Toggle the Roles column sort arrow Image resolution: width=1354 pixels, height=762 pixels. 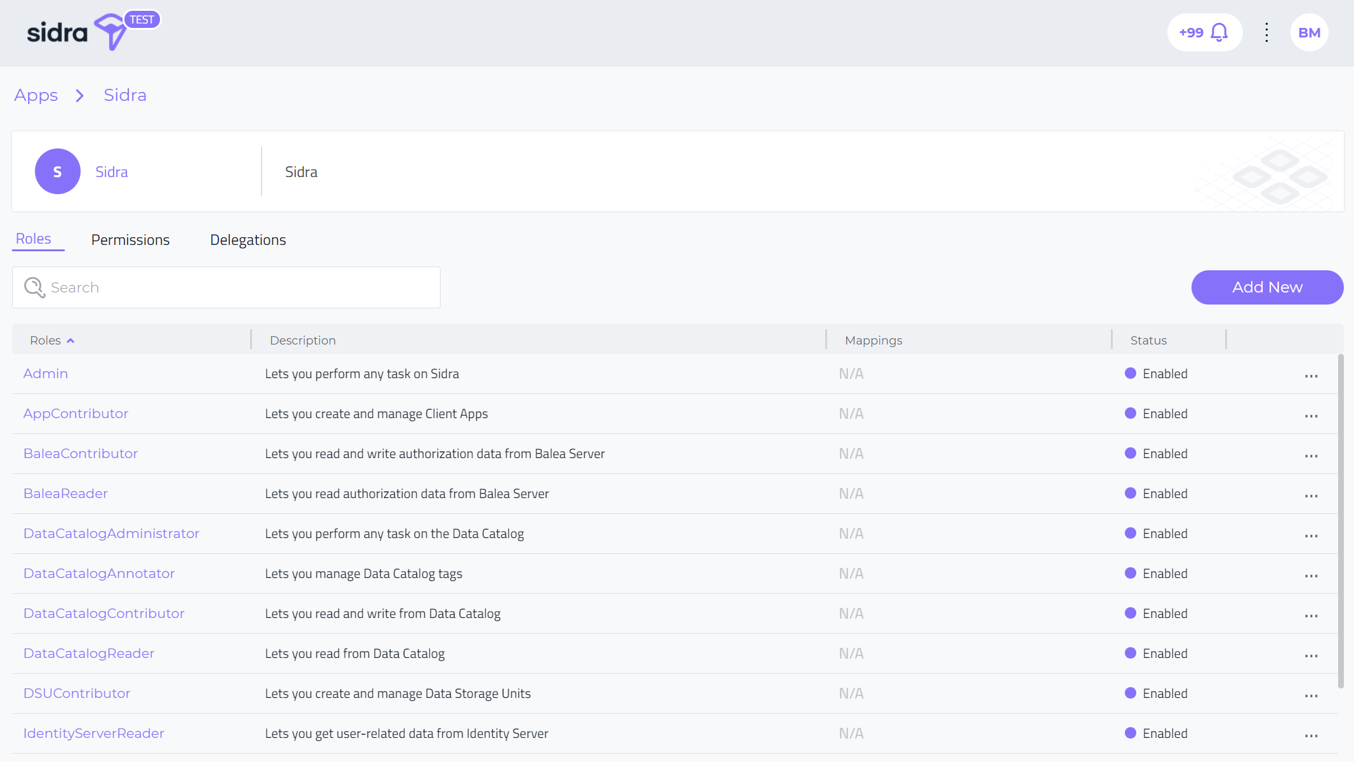click(x=71, y=339)
